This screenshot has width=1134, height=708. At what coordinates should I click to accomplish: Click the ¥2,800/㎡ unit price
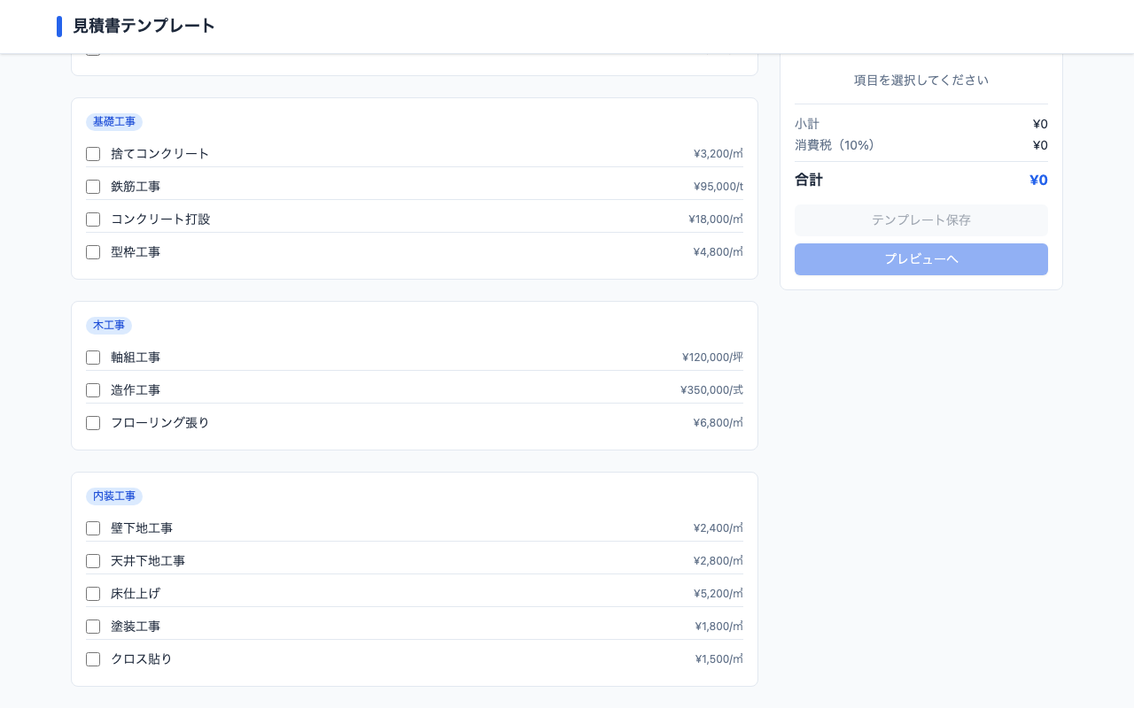tap(718, 561)
